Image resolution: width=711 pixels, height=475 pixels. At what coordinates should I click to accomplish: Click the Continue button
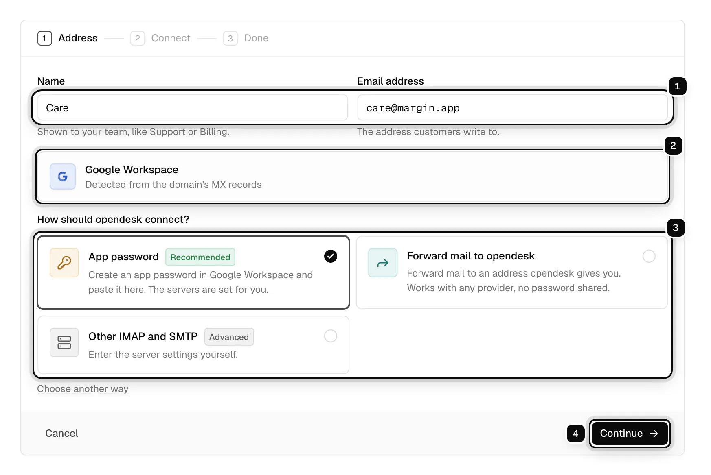(630, 434)
